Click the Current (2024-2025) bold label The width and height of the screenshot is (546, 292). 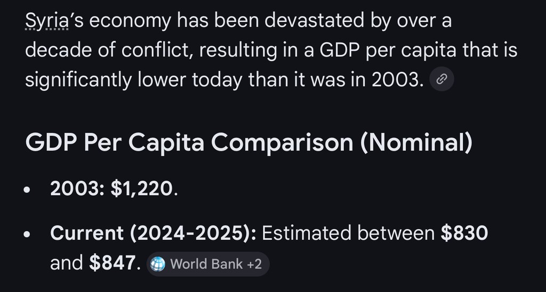154,233
